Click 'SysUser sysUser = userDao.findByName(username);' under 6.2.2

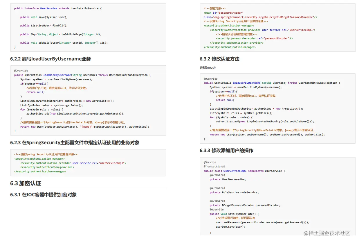[x=56, y=79]
